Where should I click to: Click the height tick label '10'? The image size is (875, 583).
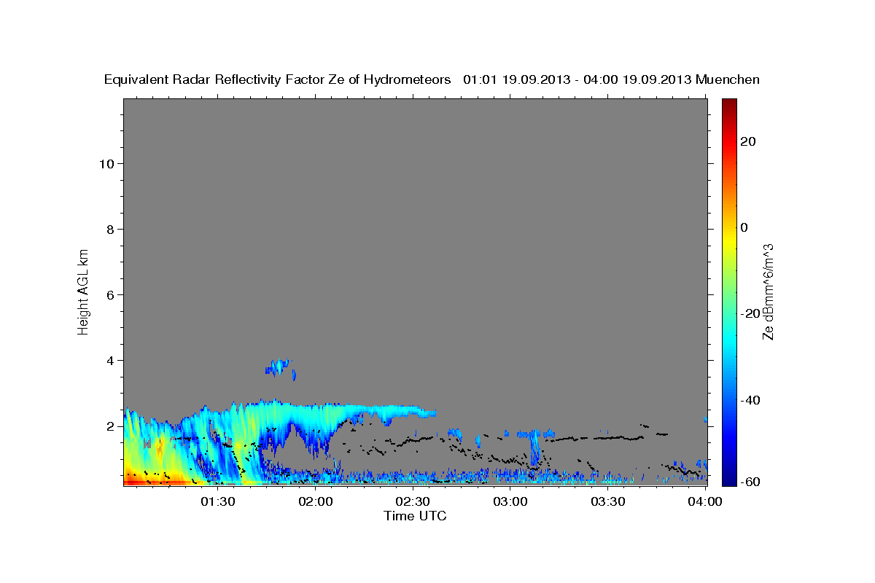(x=106, y=163)
